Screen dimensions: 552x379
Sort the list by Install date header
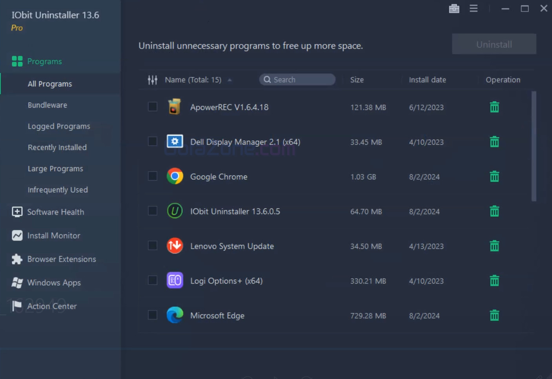click(427, 80)
